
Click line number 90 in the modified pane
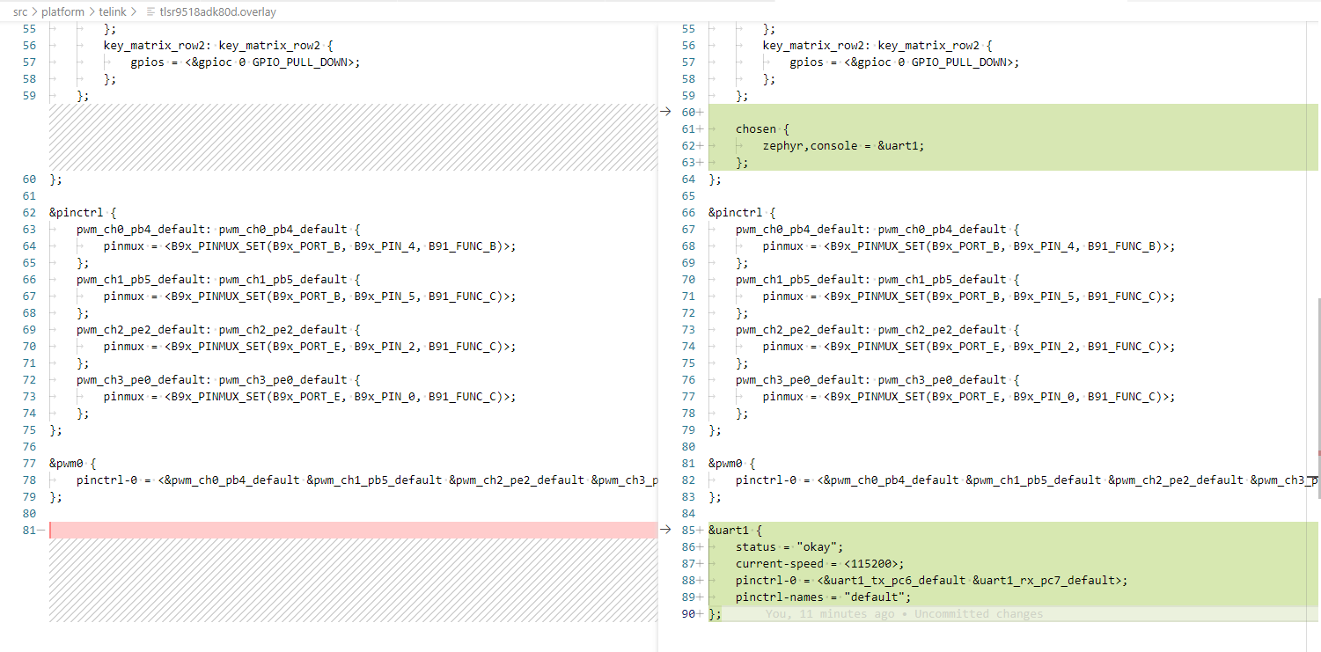point(689,613)
